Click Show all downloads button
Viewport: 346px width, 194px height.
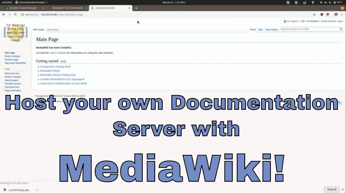(x=332, y=189)
